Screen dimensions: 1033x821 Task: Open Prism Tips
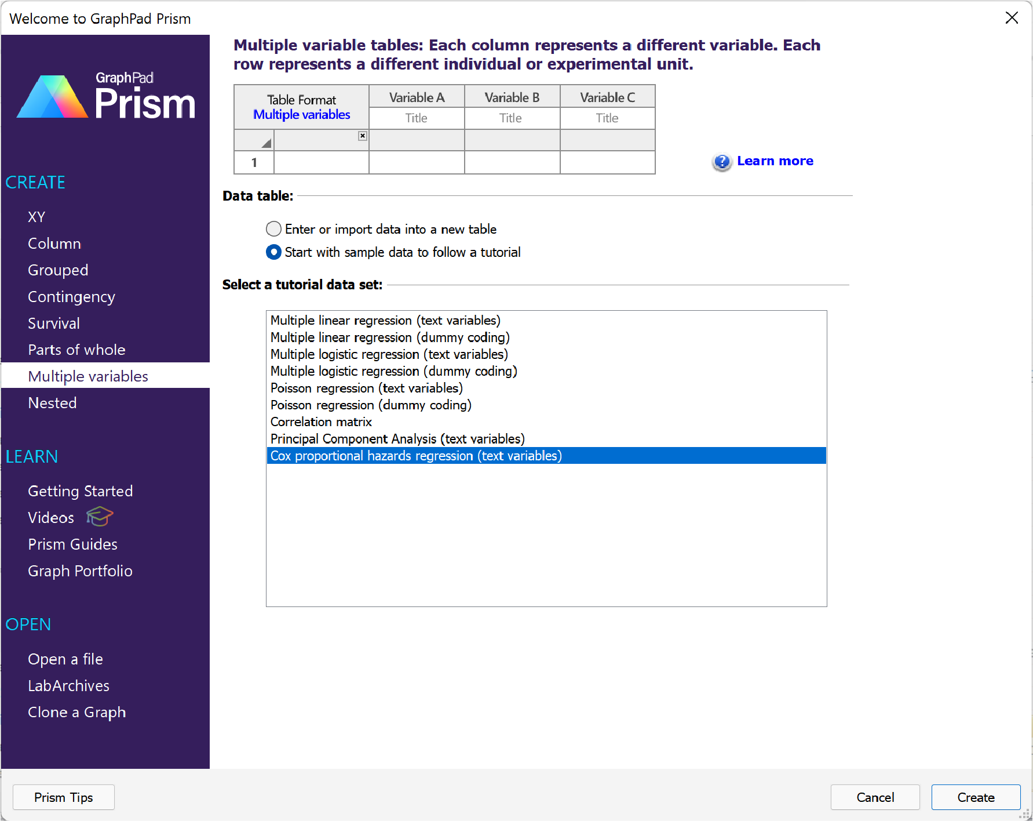pos(64,797)
